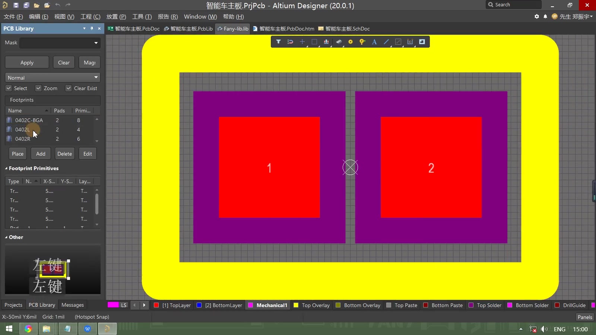Open the settings gear icon
The width and height of the screenshot is (596, 335).
537,16
